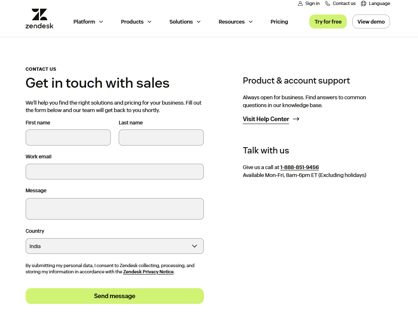The width and height of the screenshot is (418, 325).
Task: Open the Country selector showing India
Action: coord(115,246)
